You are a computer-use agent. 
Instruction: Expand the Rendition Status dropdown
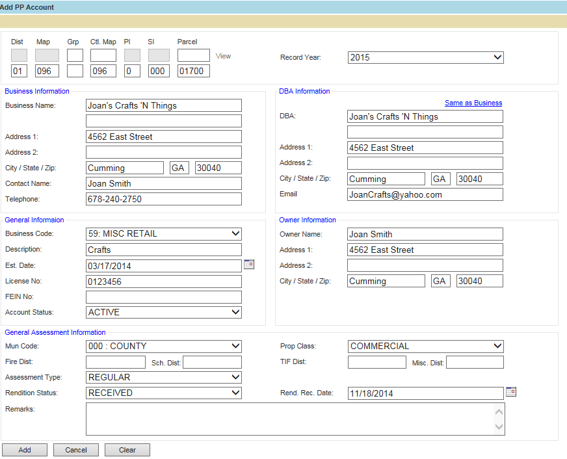click(163, 393)
